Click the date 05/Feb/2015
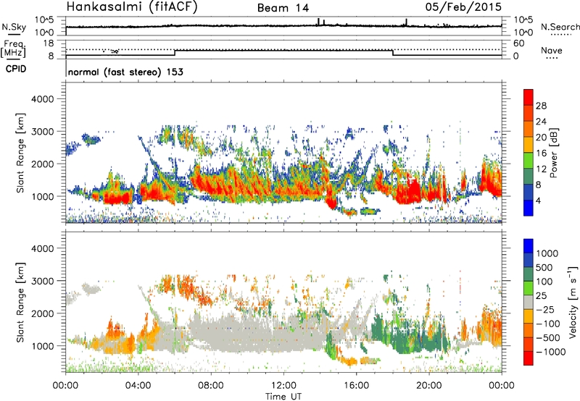Image resolution: width=580 pixels, height=401 pixels. click(463, 7)
